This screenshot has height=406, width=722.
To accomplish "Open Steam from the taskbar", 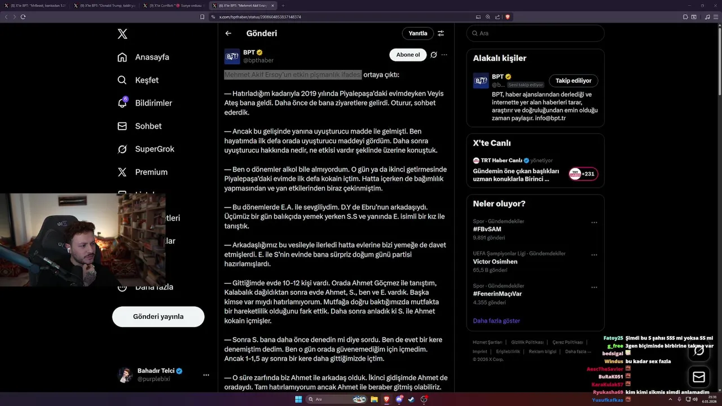I will (x=412, y=399).
